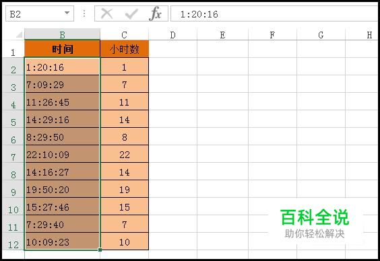Select row 2 header
Screen dimensions: 380x261
pyautogui.click(x=13, y=67)
